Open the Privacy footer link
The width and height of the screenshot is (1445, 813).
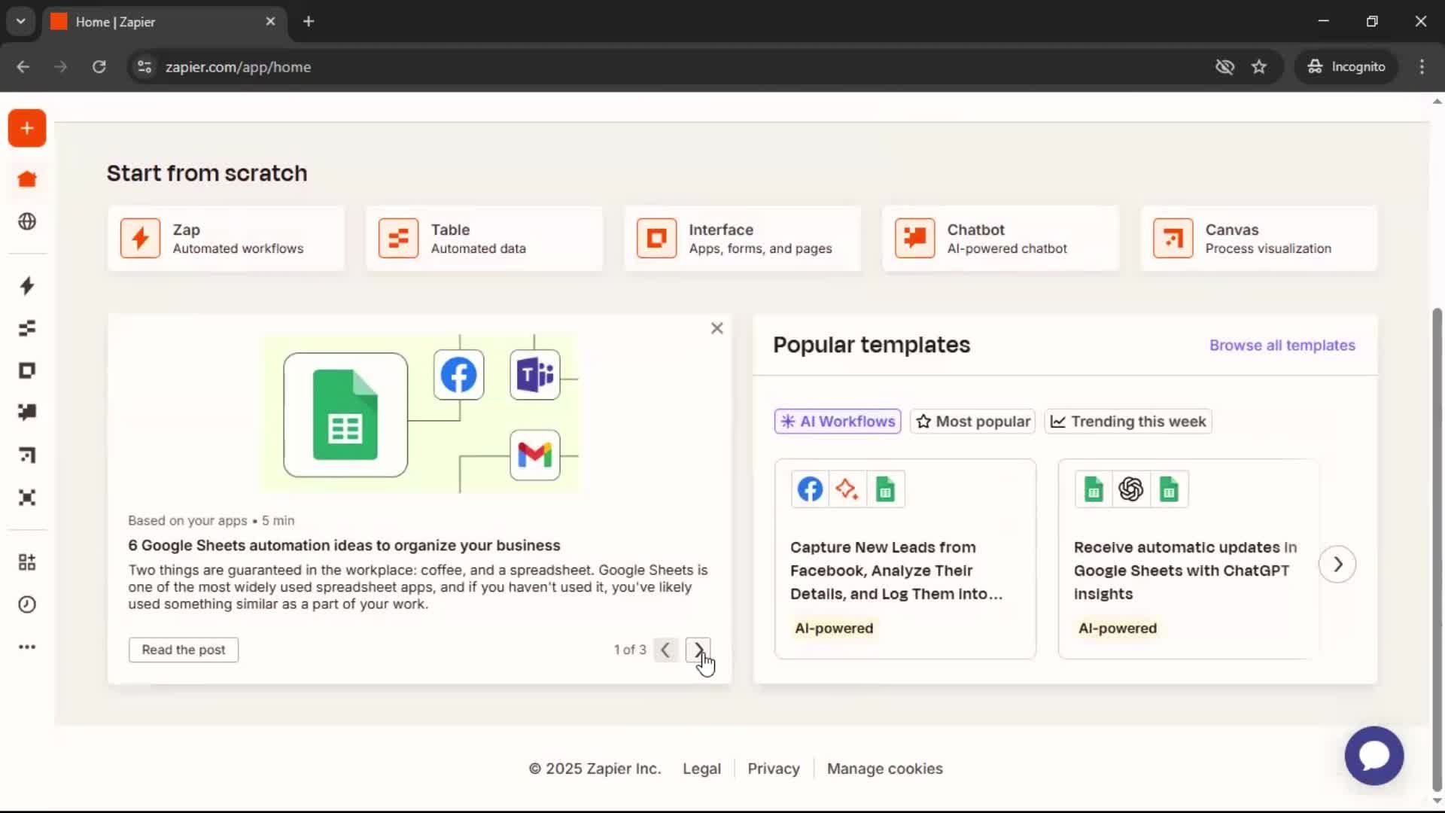[x=774, y=769]
